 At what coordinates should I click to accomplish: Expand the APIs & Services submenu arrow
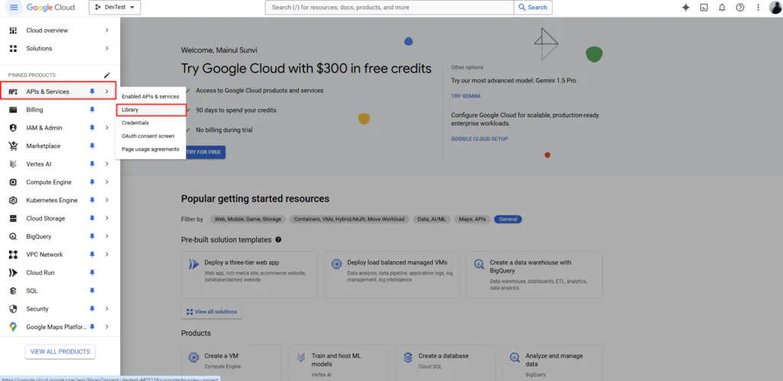tap(107, 92)
